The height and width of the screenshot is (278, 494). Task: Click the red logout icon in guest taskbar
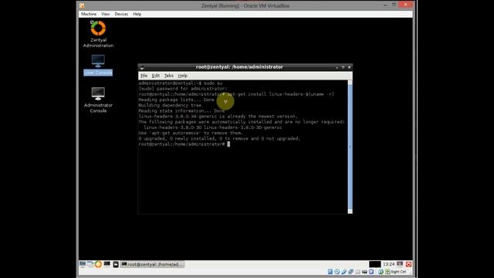click(x=408, y=264)
